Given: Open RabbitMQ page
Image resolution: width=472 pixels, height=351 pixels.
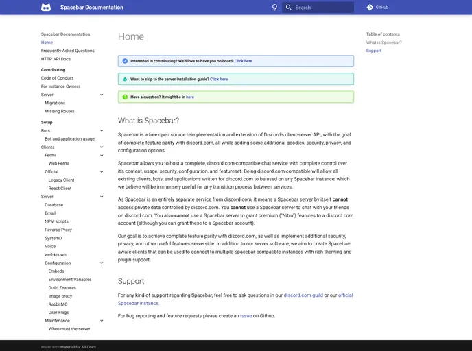Looking at the screenshot, I should (x=58, y=304).
